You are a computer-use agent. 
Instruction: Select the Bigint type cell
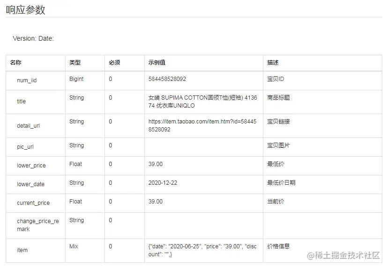pos(76,79)
